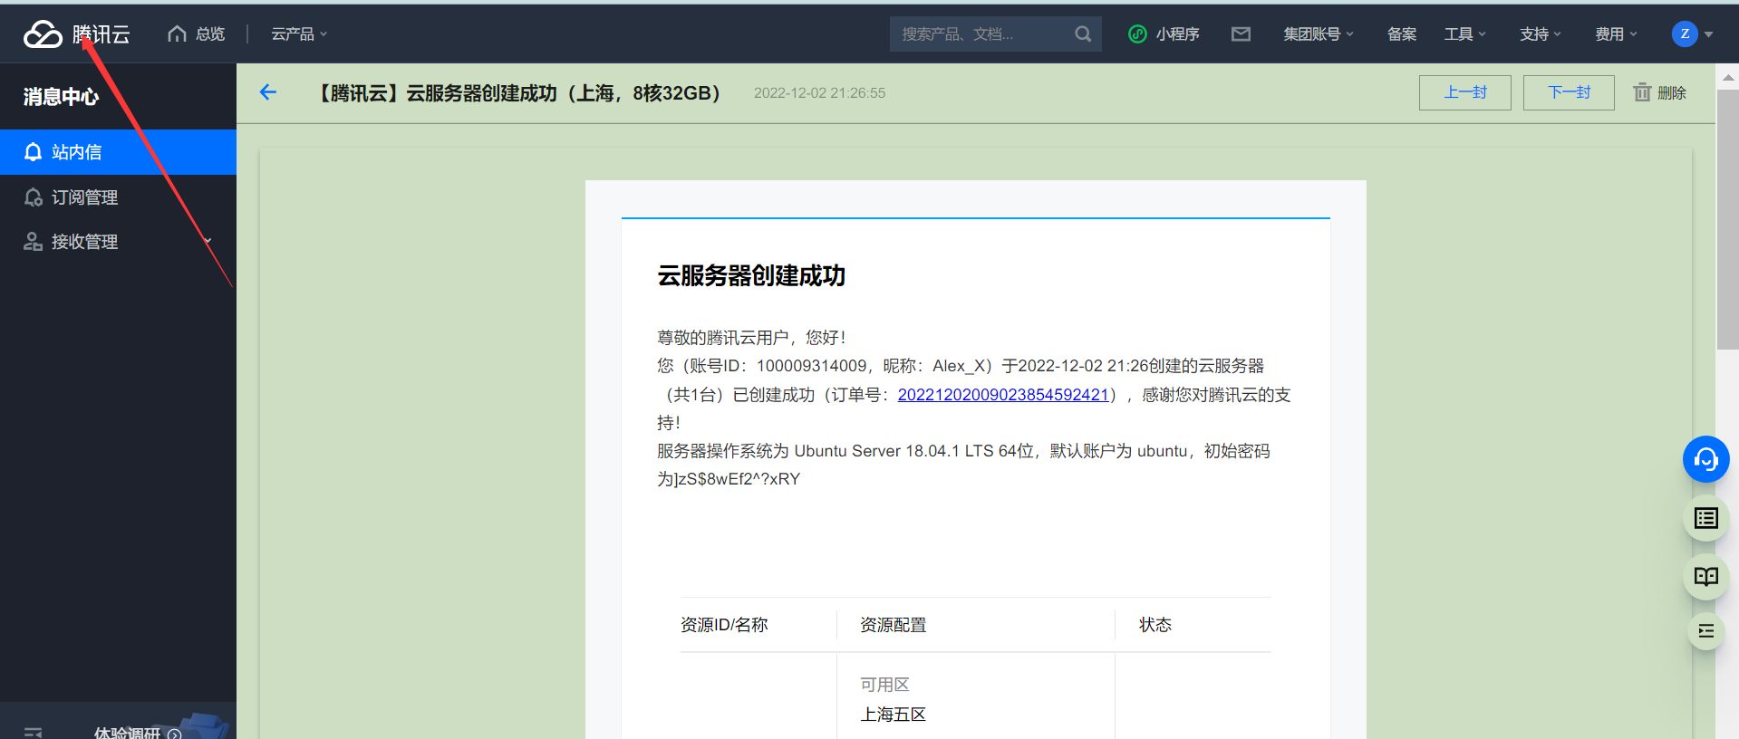Open 订阅管理 in sidebar
The image size is (1739, 739).
pos(118,197)
